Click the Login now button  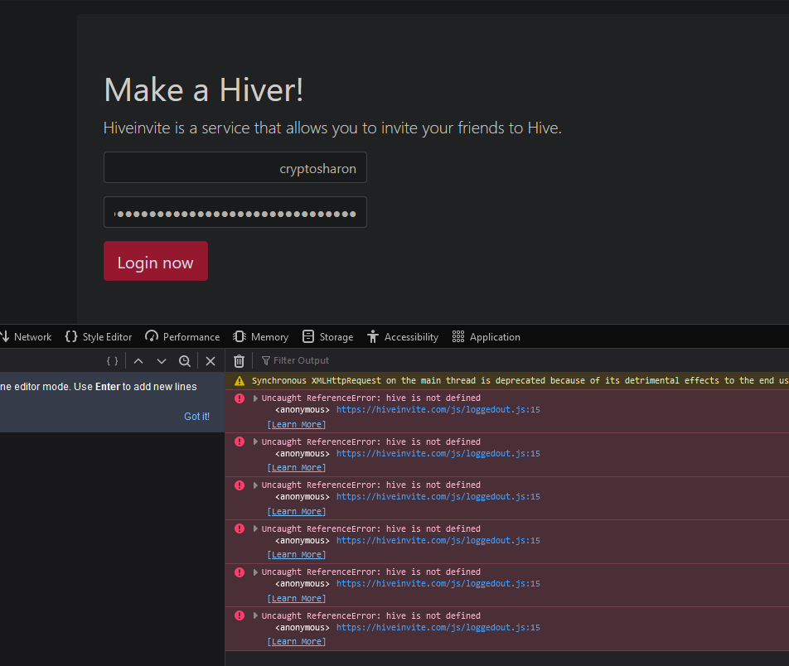tap(156, 261)
